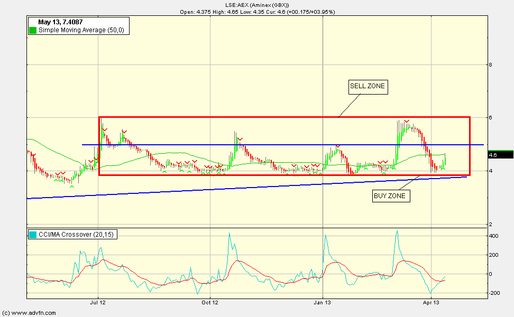
Task: Click the LSE:AEX (Aminex (GBX)) chart title
Action: [257, 5]
